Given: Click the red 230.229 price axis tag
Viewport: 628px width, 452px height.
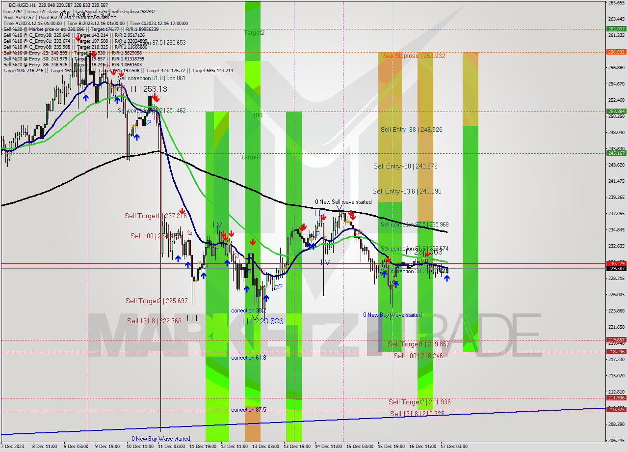Looking at the screenshot, I should (x=616, y=263).
